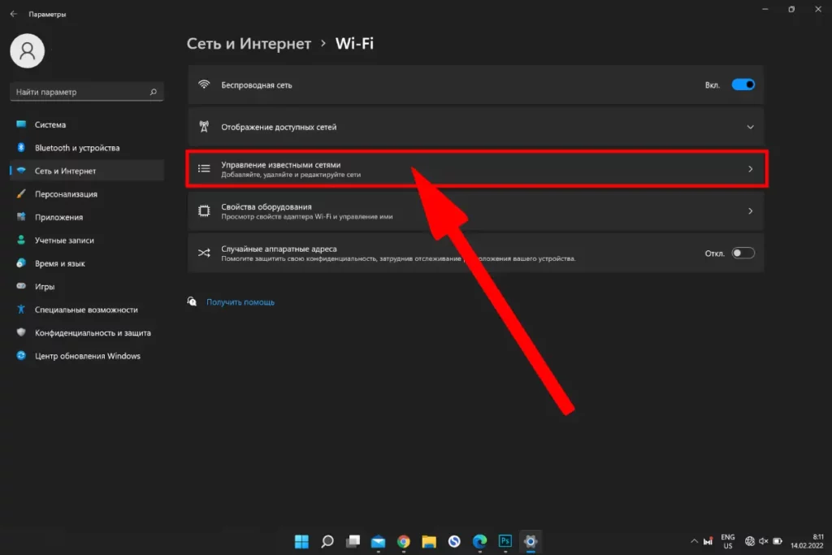Click the Найти параметр search field

click(x=87, y=92)
